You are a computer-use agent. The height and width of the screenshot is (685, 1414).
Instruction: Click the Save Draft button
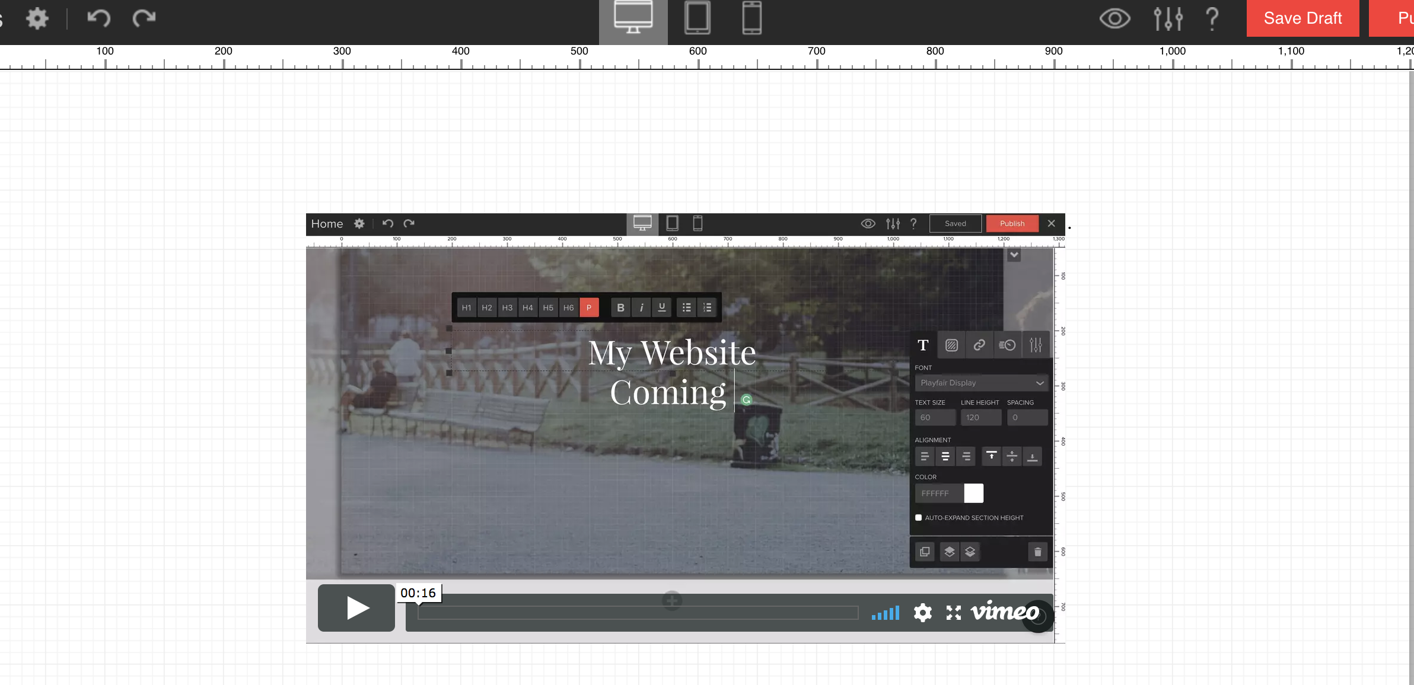tap(1302, 18)
